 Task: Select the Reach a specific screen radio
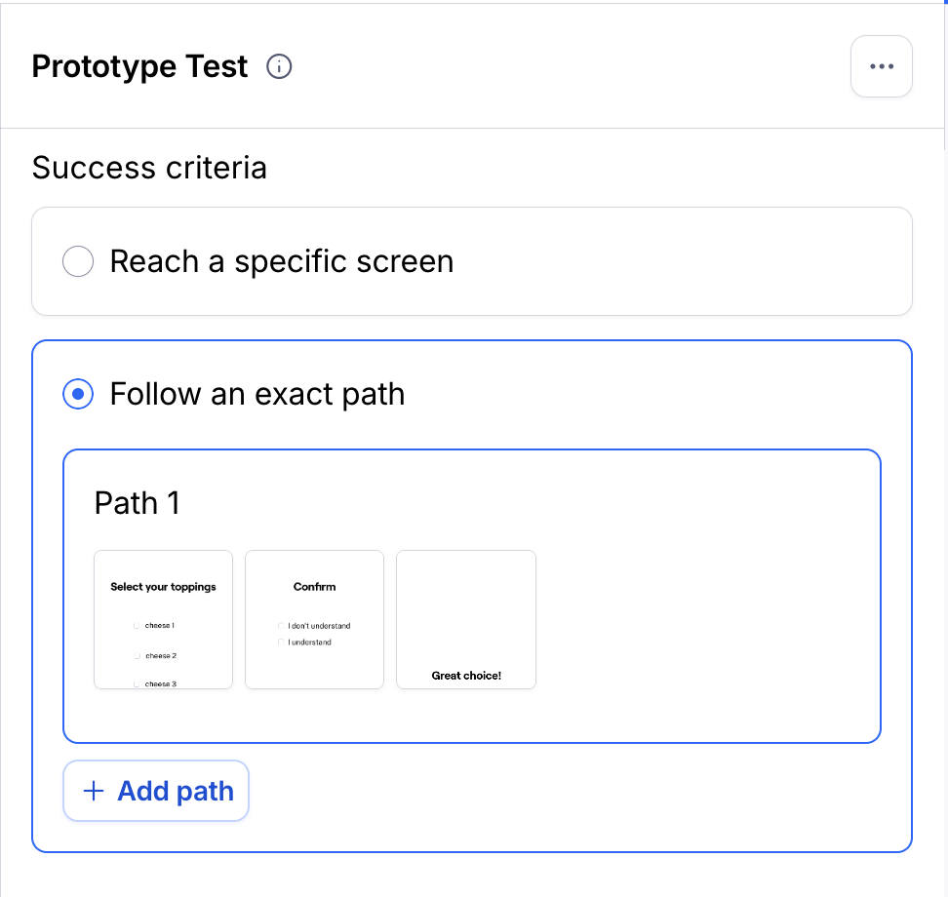click(78, 261)
